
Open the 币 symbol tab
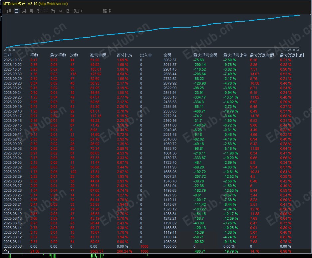coord(53,11)
